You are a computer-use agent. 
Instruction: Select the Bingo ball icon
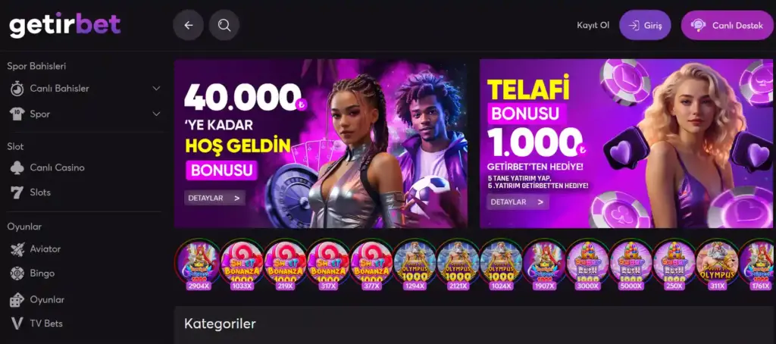(x=17, y=274)
